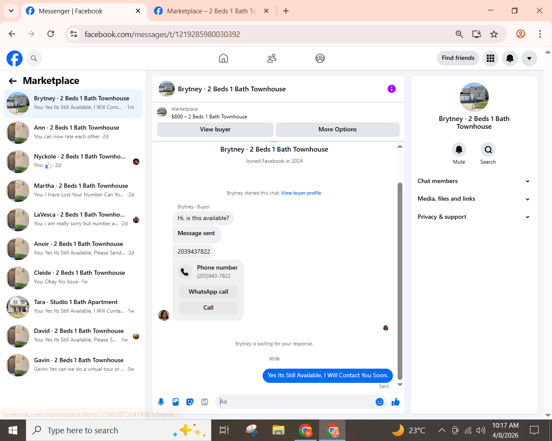Screen dimensions: 552x441
Task: Open the Chrome three-dot menu
Action: (540, 34)
